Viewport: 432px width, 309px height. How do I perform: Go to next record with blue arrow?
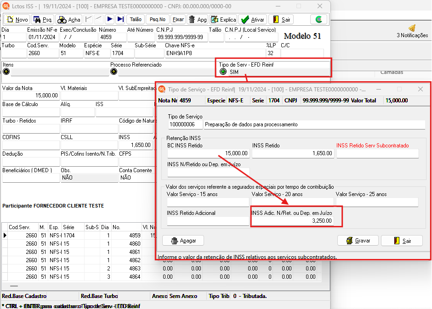[109, 19]
